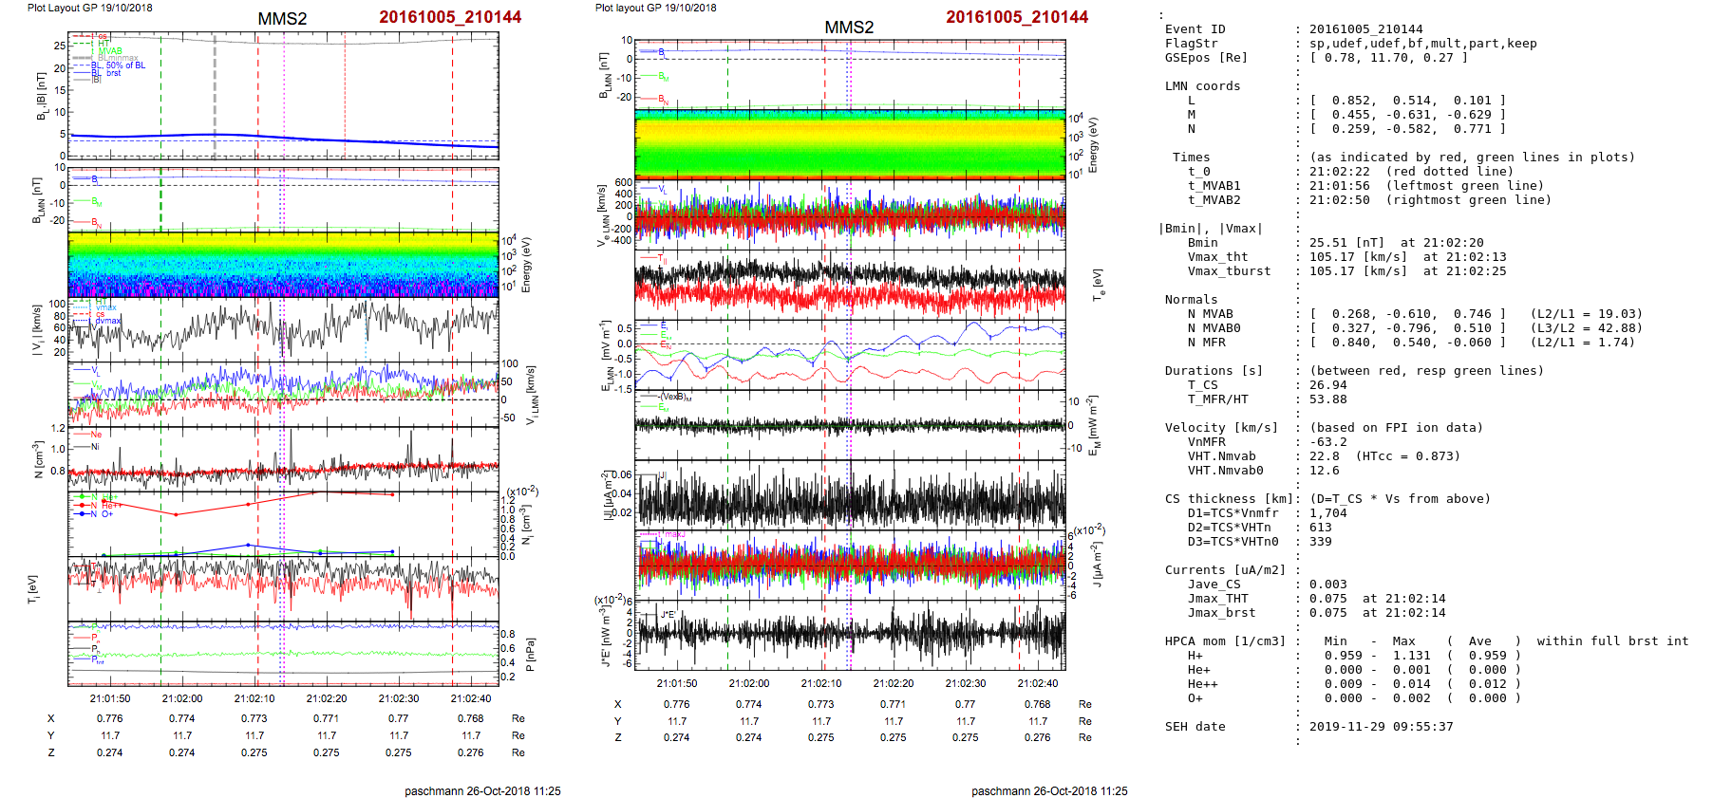Click the 21:02:10 tick on left time axis
1713x798 pixels.
(x=254, y=698)
